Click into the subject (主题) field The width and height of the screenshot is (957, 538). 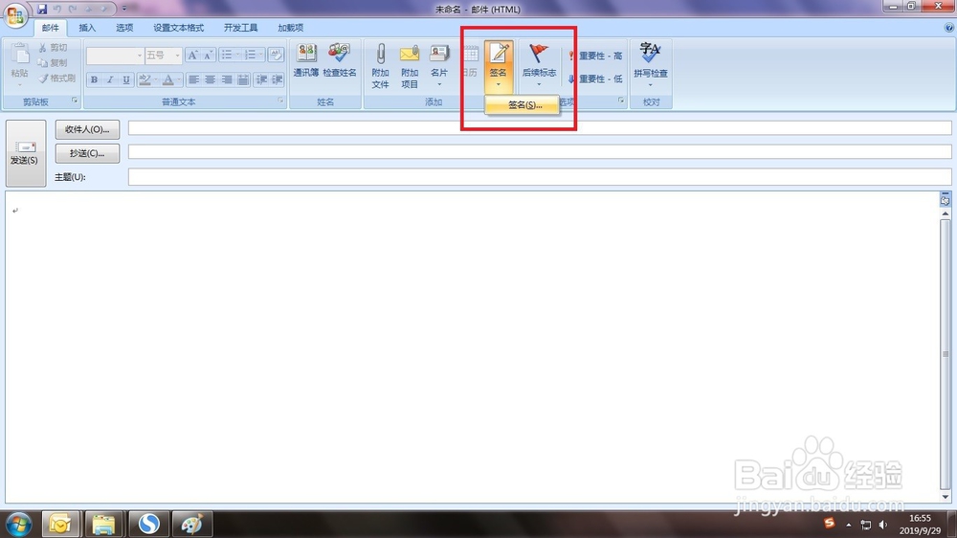pos(540,176)
